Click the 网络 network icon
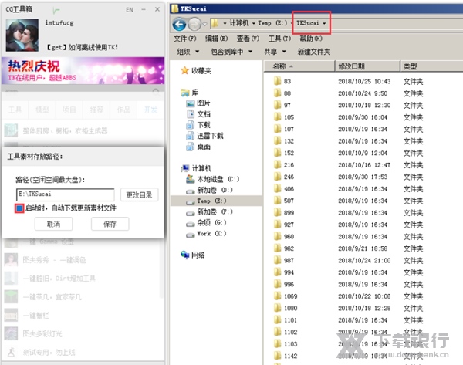 [x=185, y=255]
